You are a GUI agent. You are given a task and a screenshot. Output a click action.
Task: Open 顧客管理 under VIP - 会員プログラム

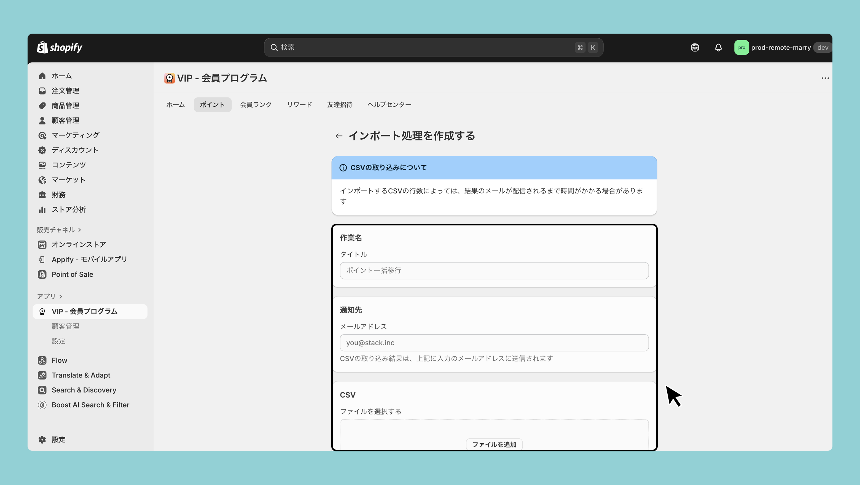(x=65, y=326)
